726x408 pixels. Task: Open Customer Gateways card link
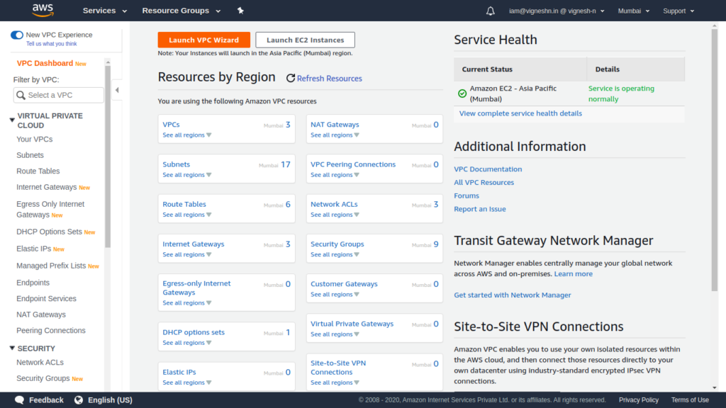point(344,284)
